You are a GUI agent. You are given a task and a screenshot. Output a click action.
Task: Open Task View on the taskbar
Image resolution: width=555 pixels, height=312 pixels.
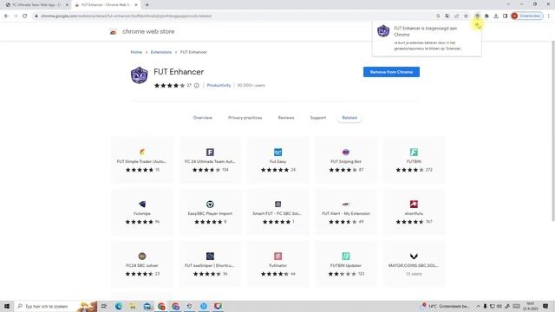coord(104,306)
